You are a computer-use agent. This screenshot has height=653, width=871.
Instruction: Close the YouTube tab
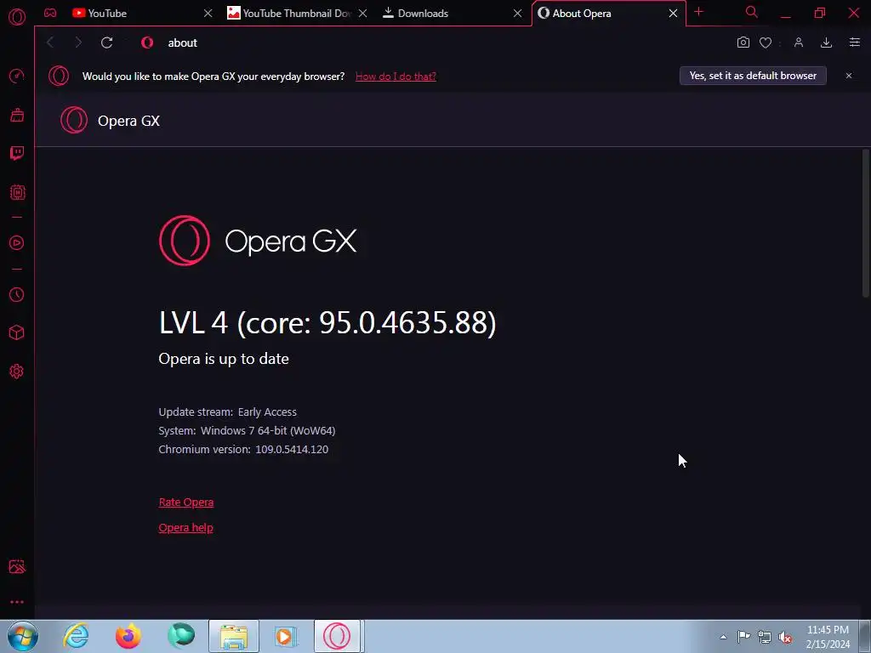208,14
